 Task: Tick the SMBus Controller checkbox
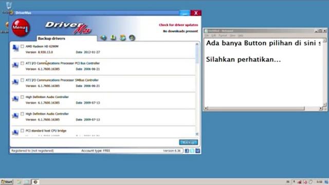click(x=22, y=80)
